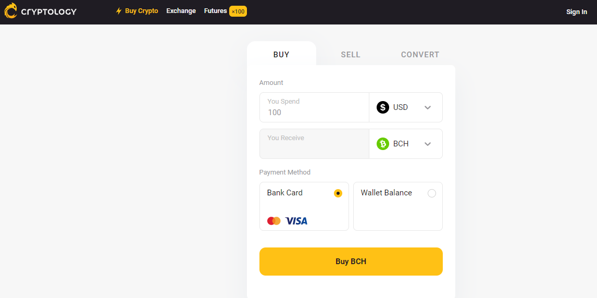Open the Exchange page
The image size is (597, 298).
click(181, 11)
